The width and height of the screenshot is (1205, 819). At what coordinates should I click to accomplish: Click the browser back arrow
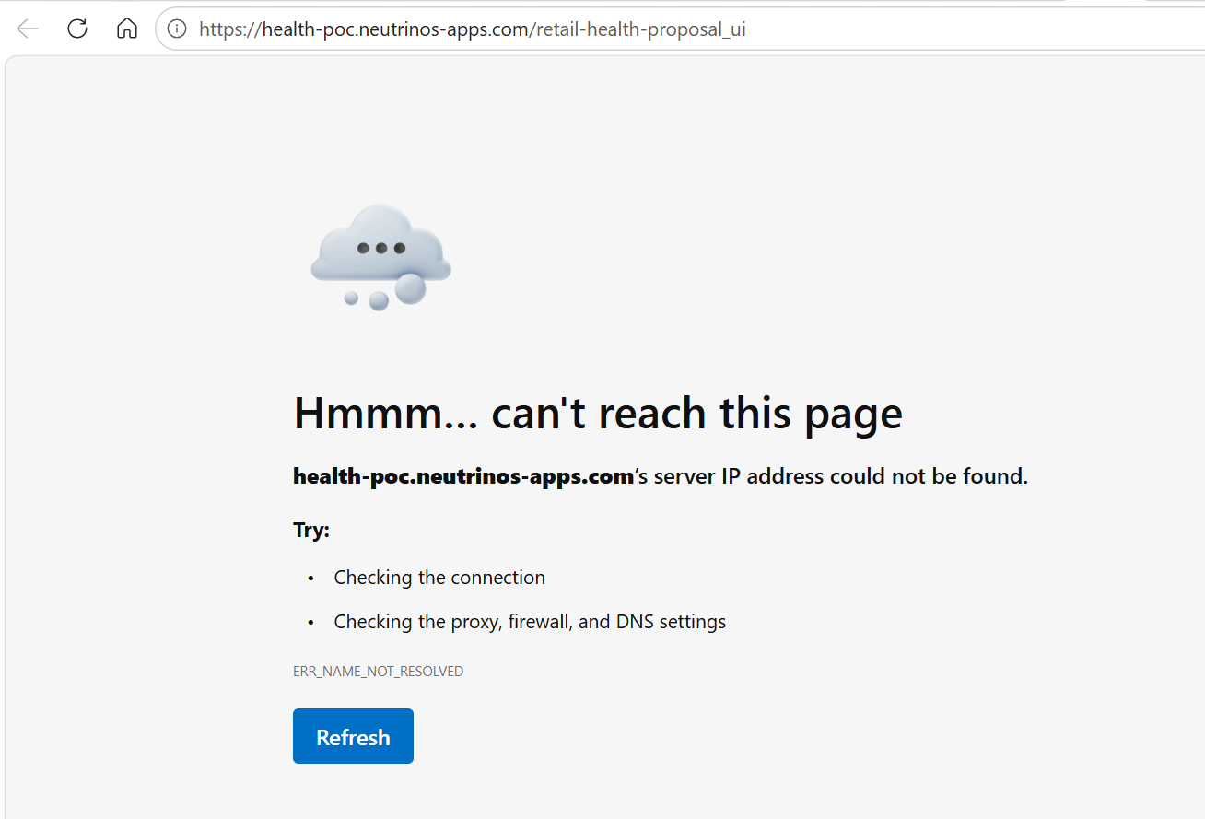pos(28,29)
